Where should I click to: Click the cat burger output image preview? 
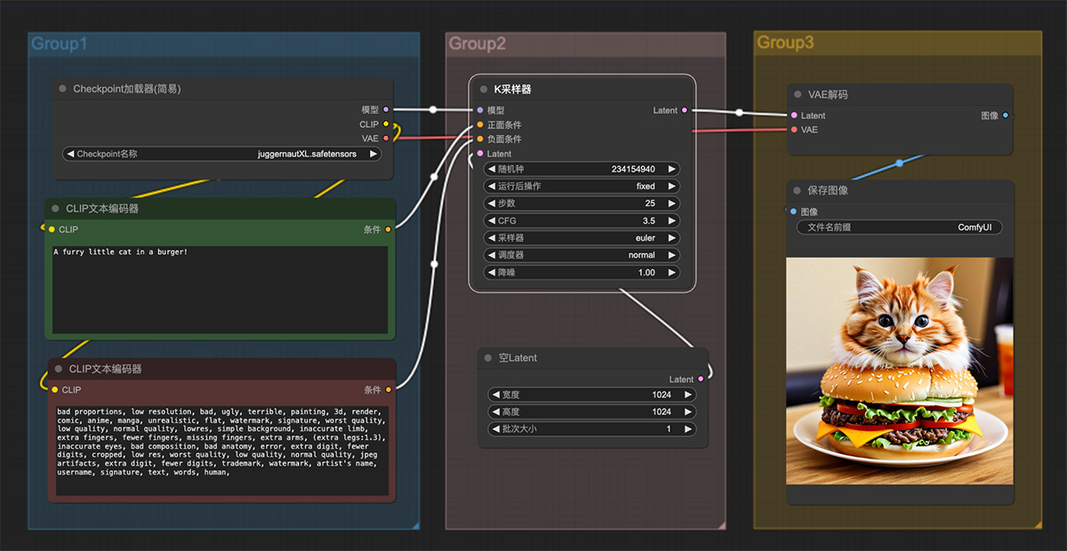[900, 371]
